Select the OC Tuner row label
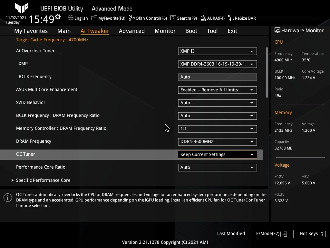 click(25, 154)
